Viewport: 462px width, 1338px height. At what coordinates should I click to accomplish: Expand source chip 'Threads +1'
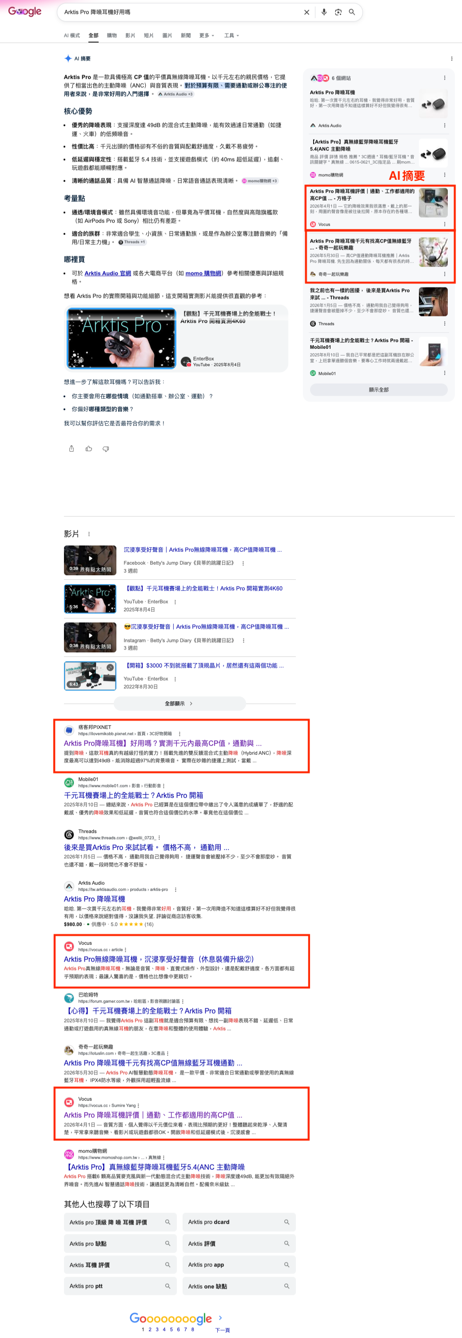click(132, 242)
